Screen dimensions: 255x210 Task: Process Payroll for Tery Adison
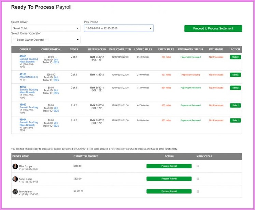[169, 191]
